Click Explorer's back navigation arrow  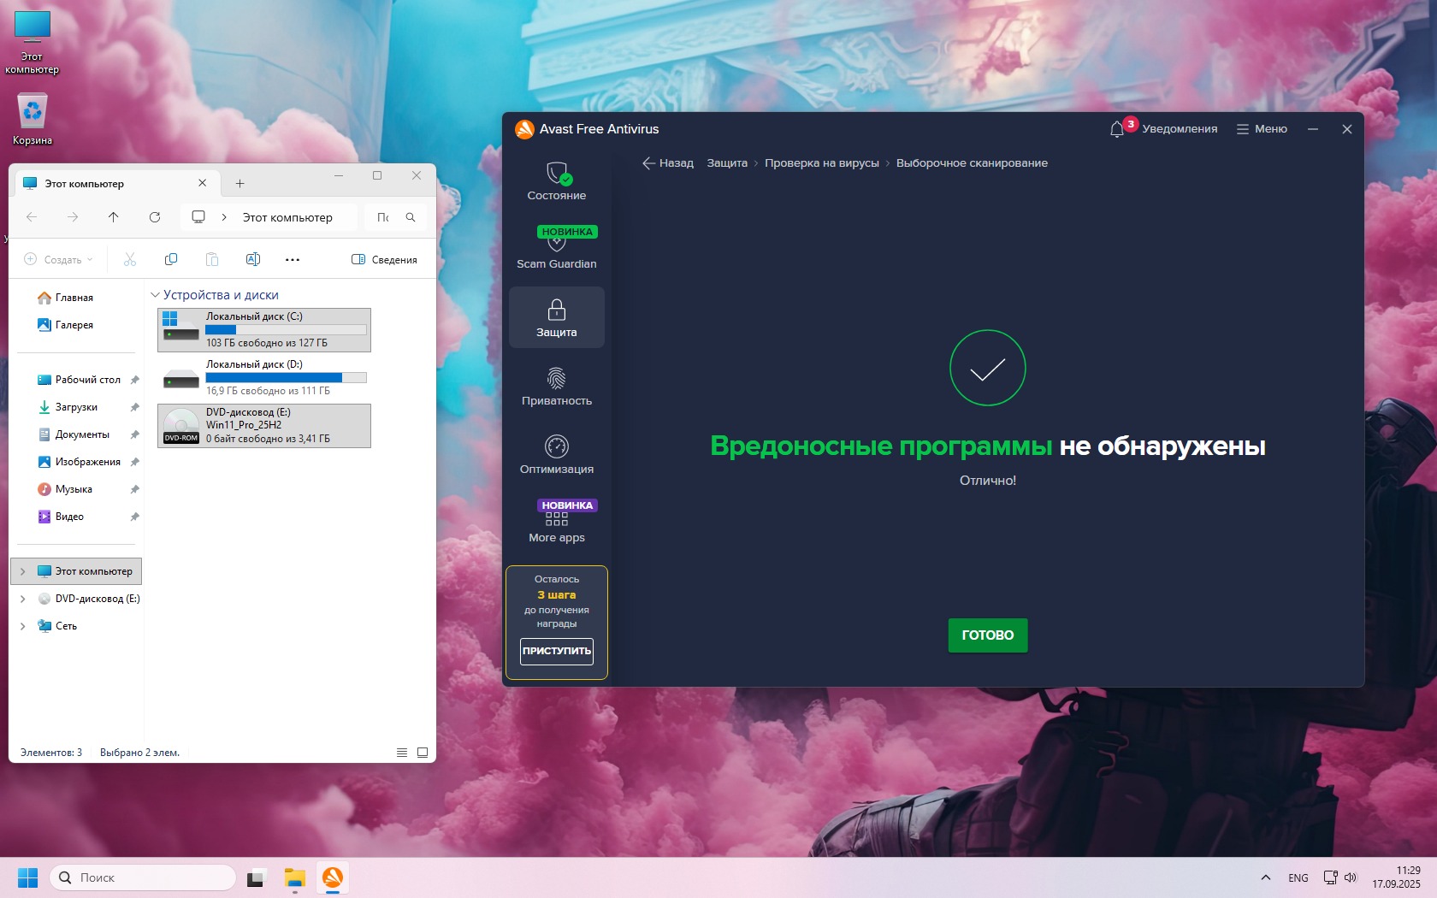[x=32, y=217]
